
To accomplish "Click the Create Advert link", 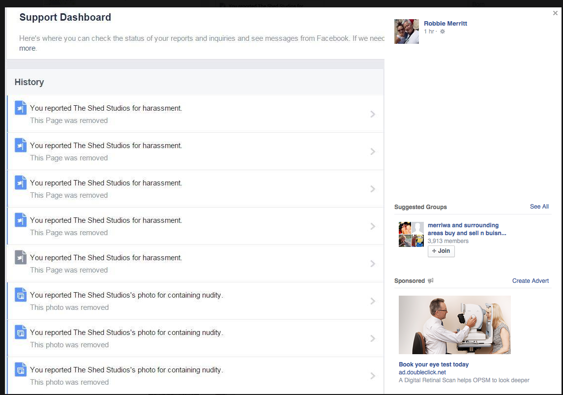I will 530,281.
